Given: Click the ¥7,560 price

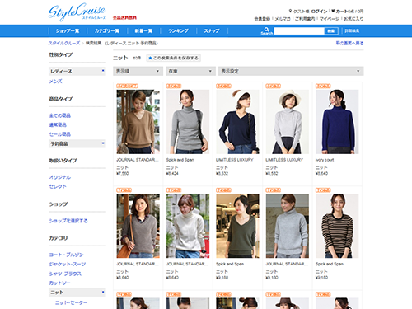Looking at the screenshot, I should (x=123, y=173).
